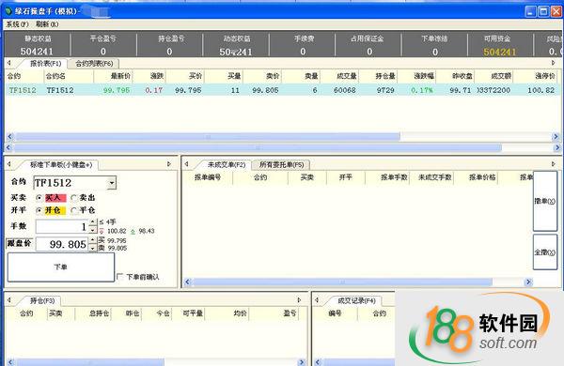Click the 可平量 column header
Viewport: 564px width, 366px height.
tap(189, 313)
